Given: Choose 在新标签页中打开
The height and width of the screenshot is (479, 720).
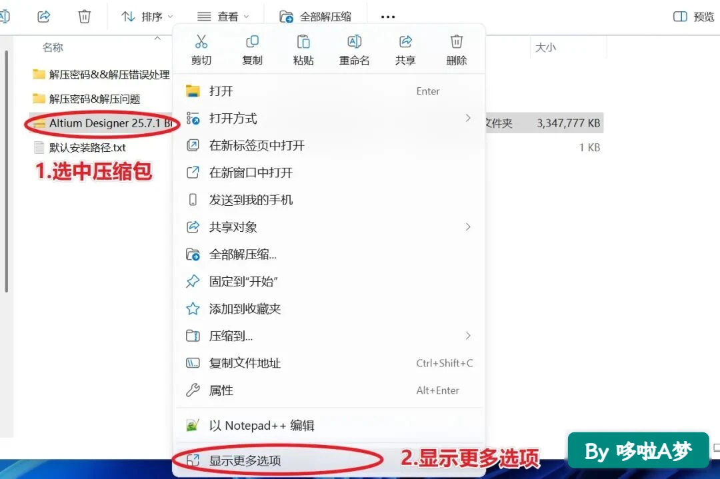Looking at the screenshot, I should [329, 145].
